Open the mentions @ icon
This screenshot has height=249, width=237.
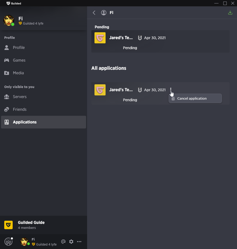tap(63, 242)
